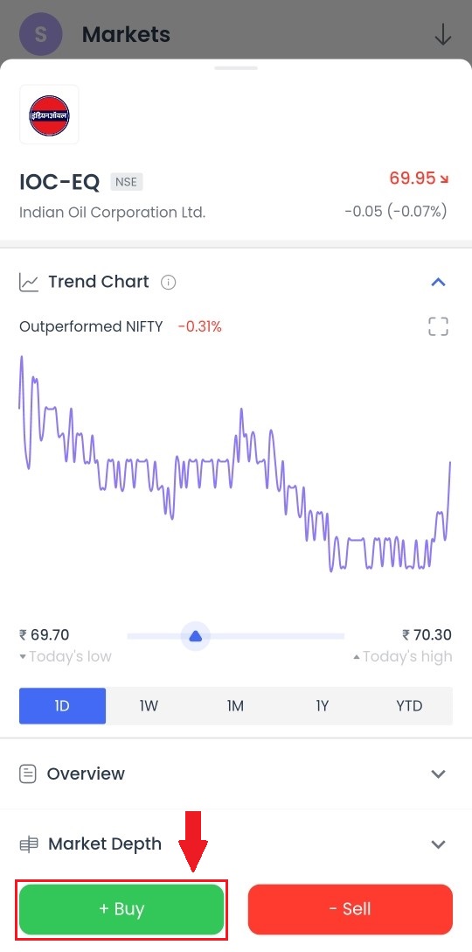The height and width of the screenshot is (952, 472).
Task: Tap the Market Depth icon
Action: [x=29, y=843]
